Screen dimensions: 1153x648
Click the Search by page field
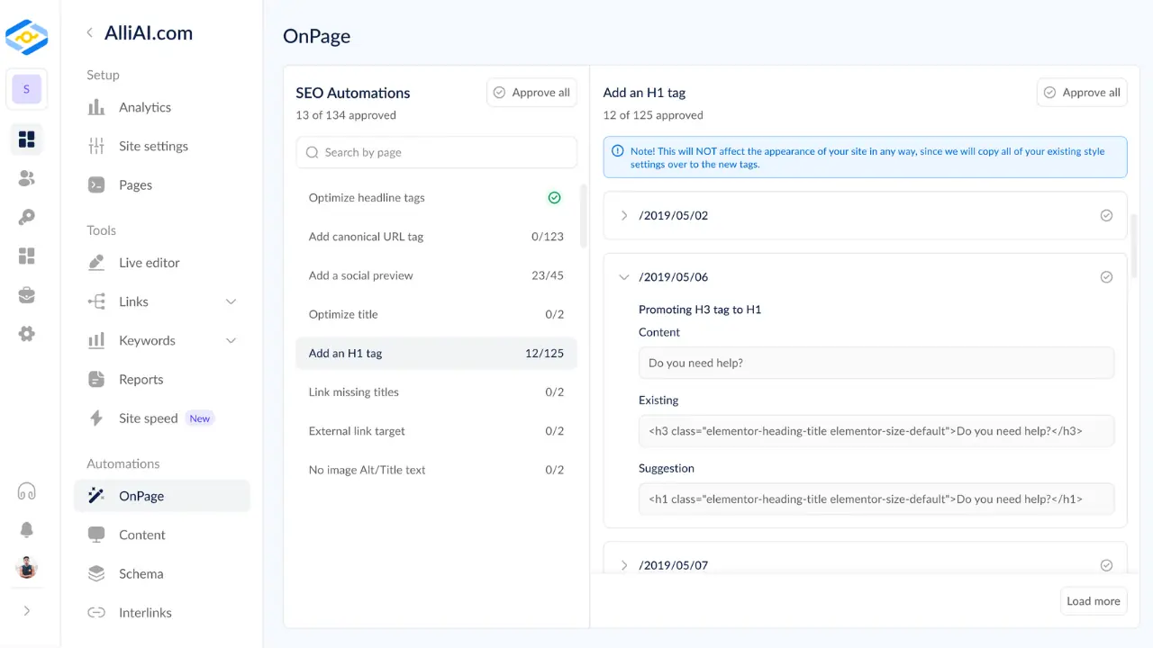[436, 153]
